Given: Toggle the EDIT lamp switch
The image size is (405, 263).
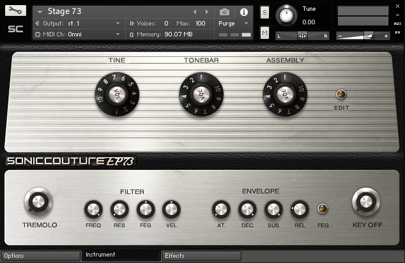Looking at the screenshot, I should click(341, 94).
